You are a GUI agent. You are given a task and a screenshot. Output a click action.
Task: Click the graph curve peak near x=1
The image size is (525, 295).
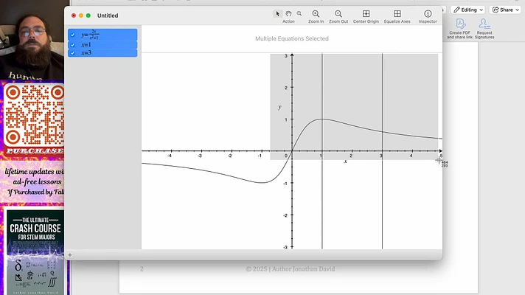click(322, 119)
